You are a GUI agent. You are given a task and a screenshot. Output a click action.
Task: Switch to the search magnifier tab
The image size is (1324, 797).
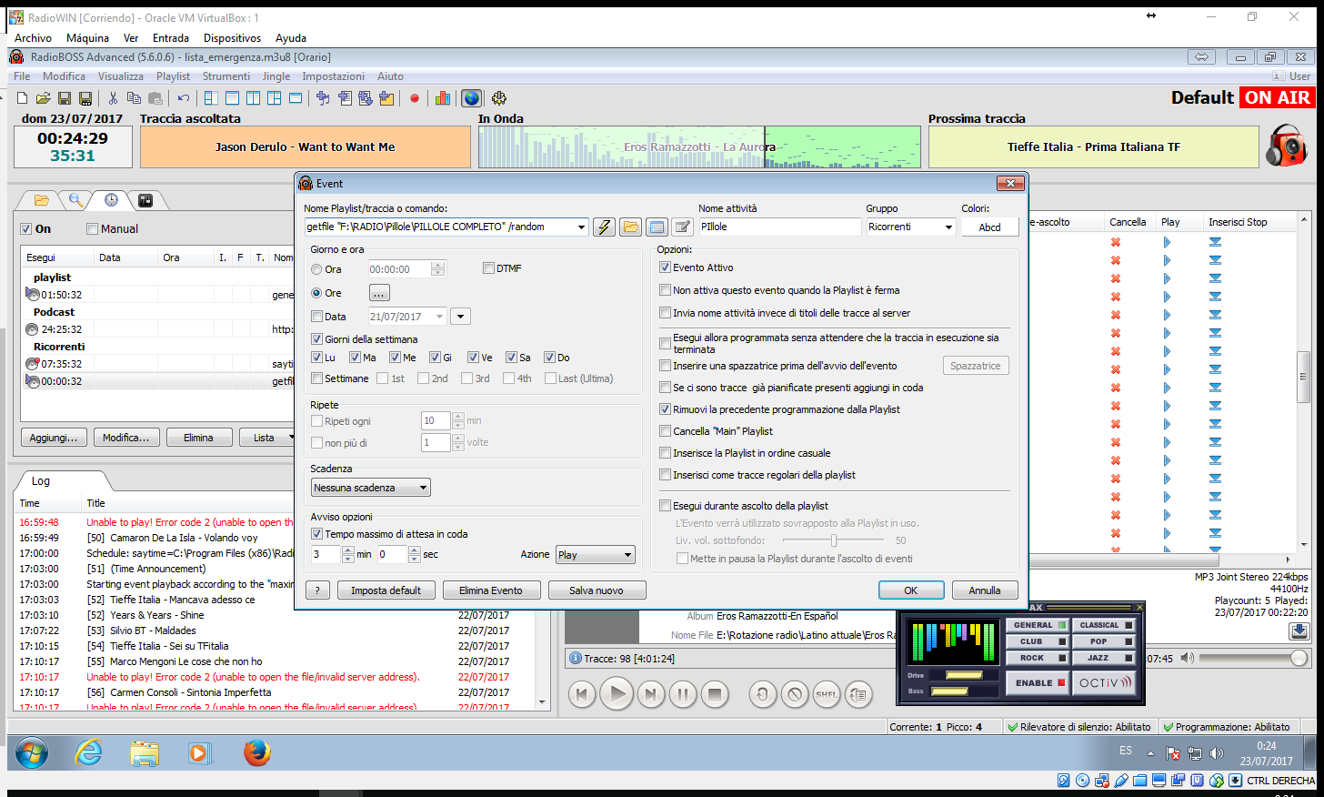point(76,200)
